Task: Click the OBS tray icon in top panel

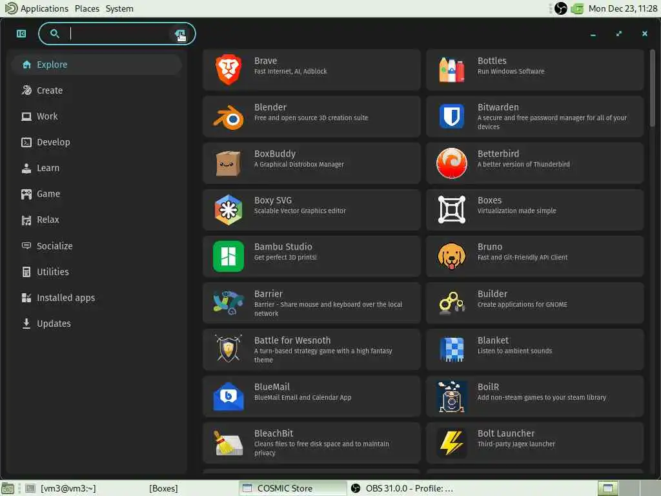Action: pyautogui.click(x=561, y=8)
